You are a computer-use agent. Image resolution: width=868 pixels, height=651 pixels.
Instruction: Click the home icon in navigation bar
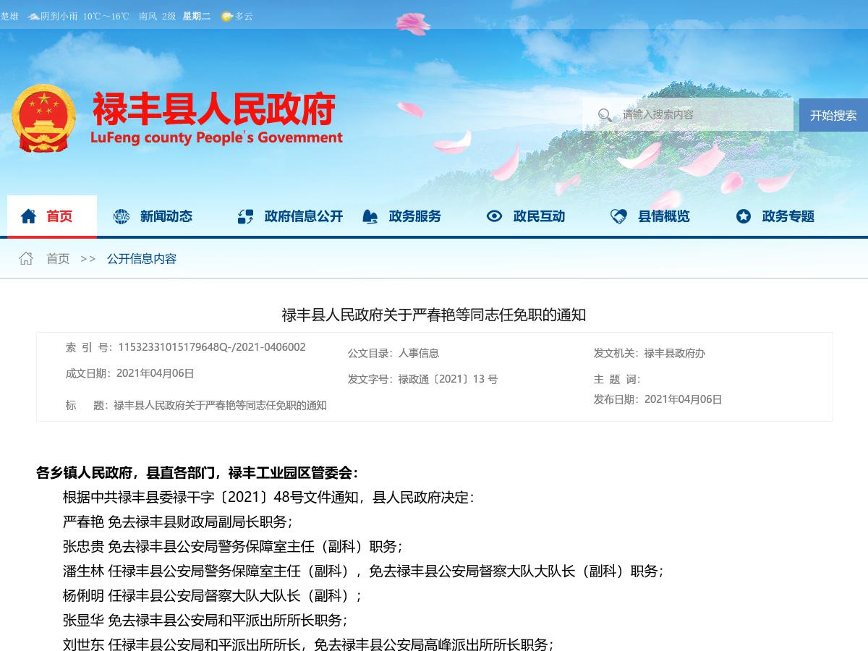click(28, 216)
